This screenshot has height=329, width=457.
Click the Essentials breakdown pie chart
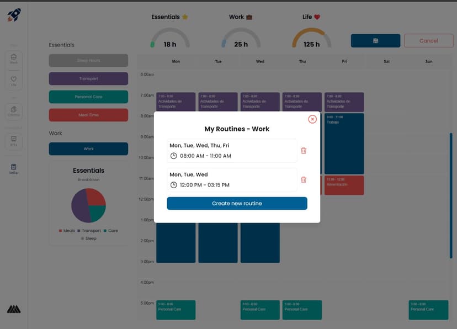pyautogui.click(x=88, y=205)
